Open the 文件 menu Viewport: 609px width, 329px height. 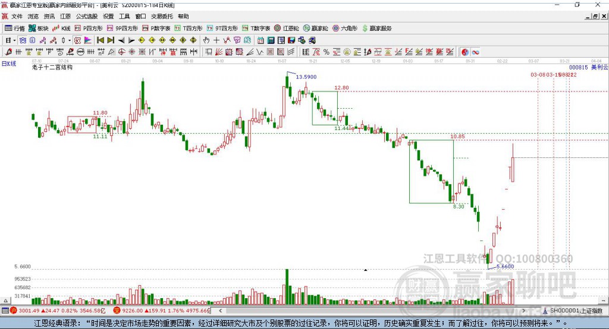pos(17,16)
